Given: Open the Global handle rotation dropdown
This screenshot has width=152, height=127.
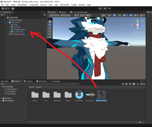Looking at the screenshot, I should click(66, 15).
